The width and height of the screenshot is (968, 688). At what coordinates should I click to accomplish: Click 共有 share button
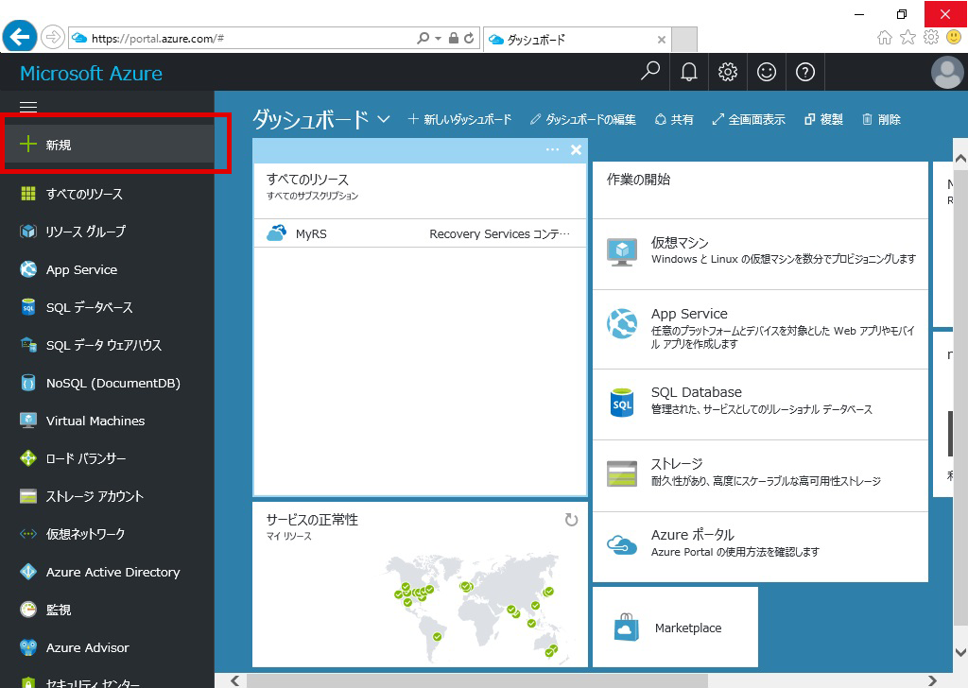coord(674,119)
